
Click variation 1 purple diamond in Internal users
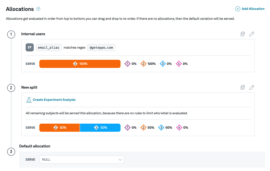pos(127,64)
